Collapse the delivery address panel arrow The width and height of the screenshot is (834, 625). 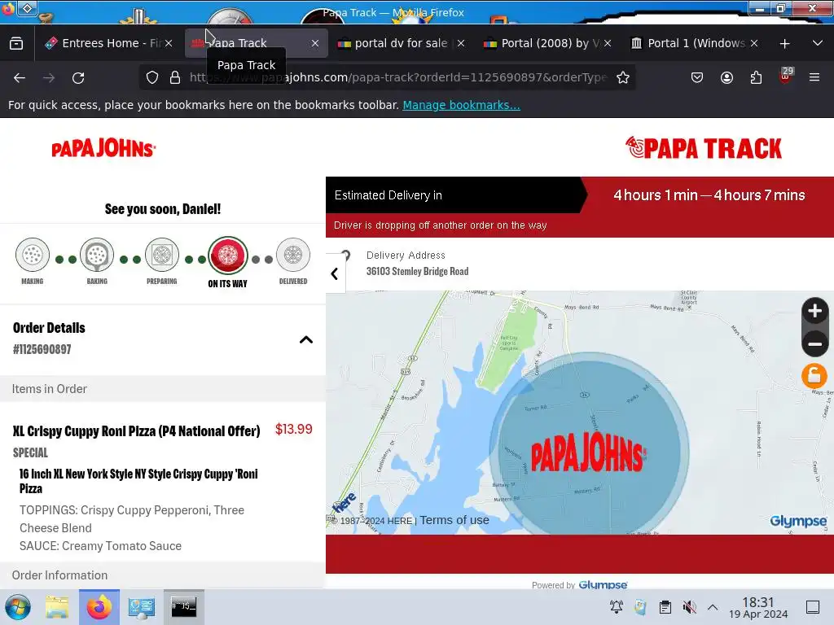[x=335, y=273]
